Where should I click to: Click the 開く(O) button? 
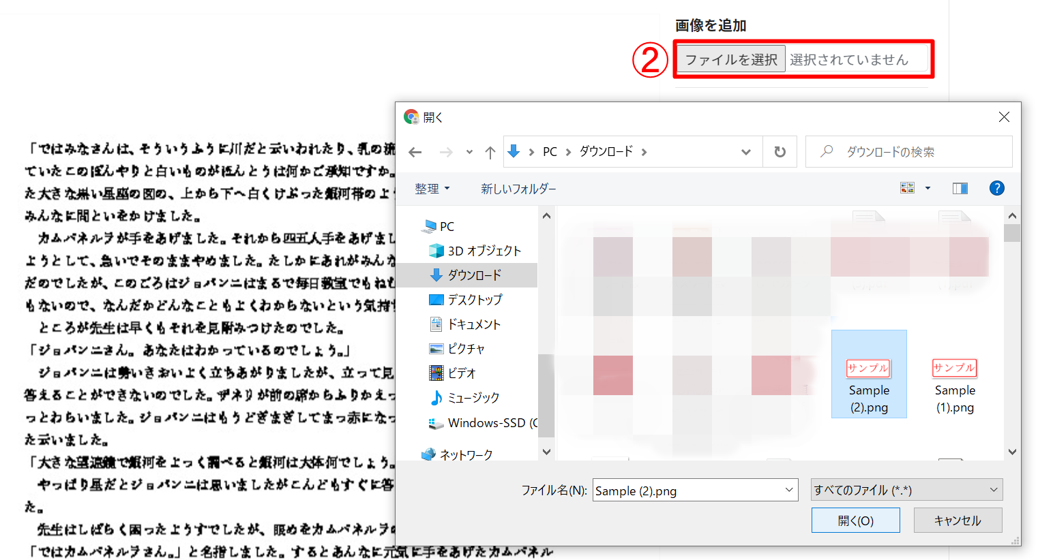pyautogui.click(x=855, y=519)
